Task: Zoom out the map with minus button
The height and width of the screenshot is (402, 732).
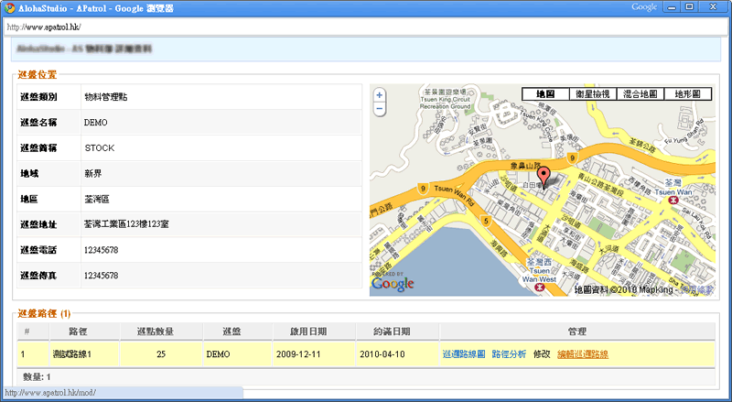Action: click(380, 109)
